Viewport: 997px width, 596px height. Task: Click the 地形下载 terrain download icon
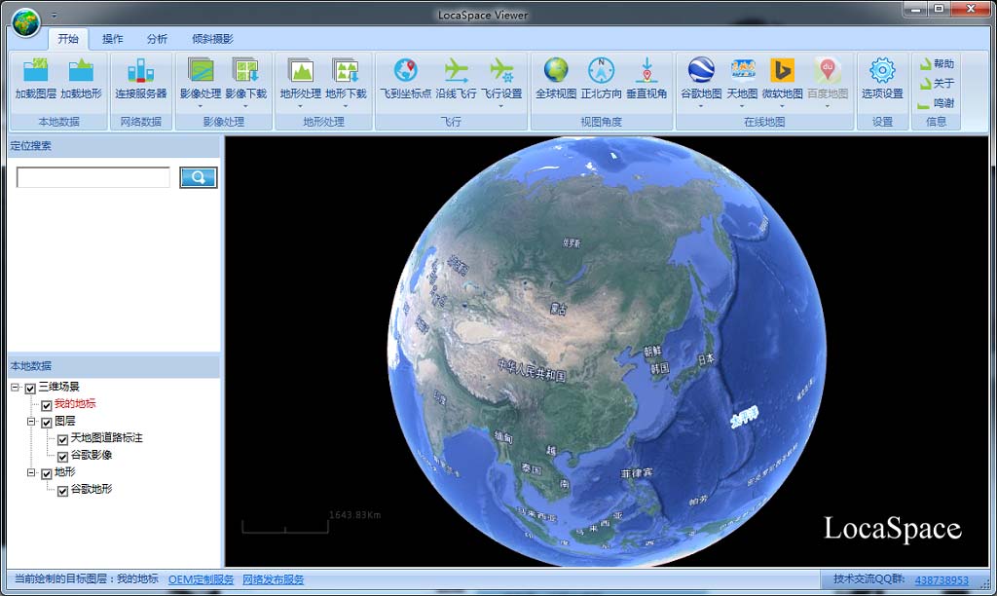(346, 70)
